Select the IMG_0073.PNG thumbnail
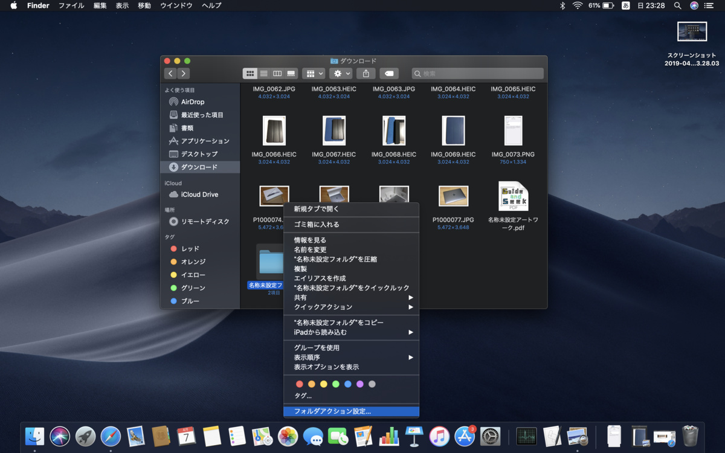Viewport: 725px width, 453px height. 513,130
